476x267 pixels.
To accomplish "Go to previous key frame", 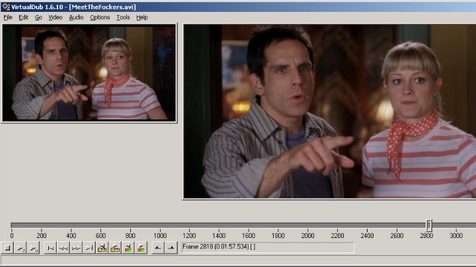I will pyautogui.click(x=102, y=248).
